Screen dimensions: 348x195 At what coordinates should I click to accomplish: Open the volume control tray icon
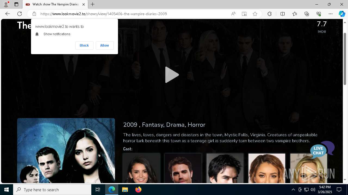(x=313, y=190)
